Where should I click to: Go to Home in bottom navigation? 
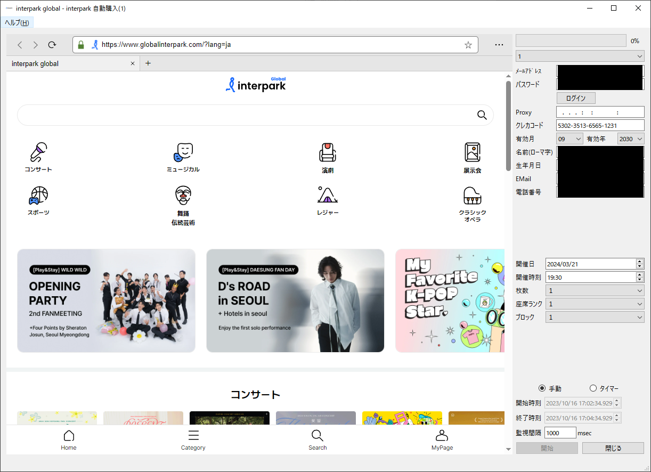coord(69,440)
